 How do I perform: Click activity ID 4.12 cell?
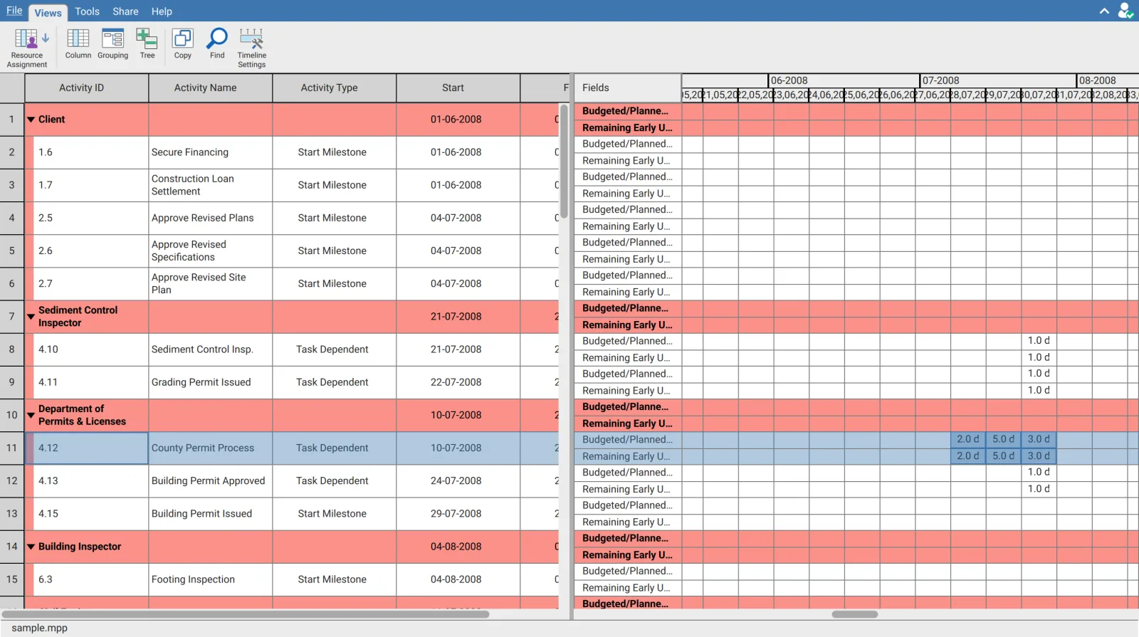87,448
